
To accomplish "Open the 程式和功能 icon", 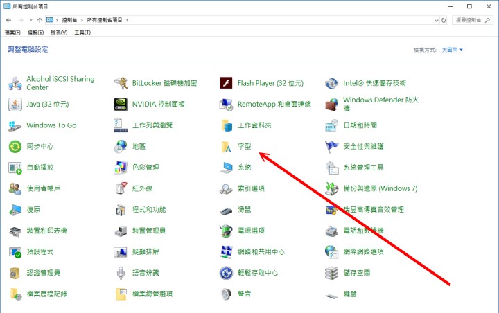I will click(x=121, y=210).
